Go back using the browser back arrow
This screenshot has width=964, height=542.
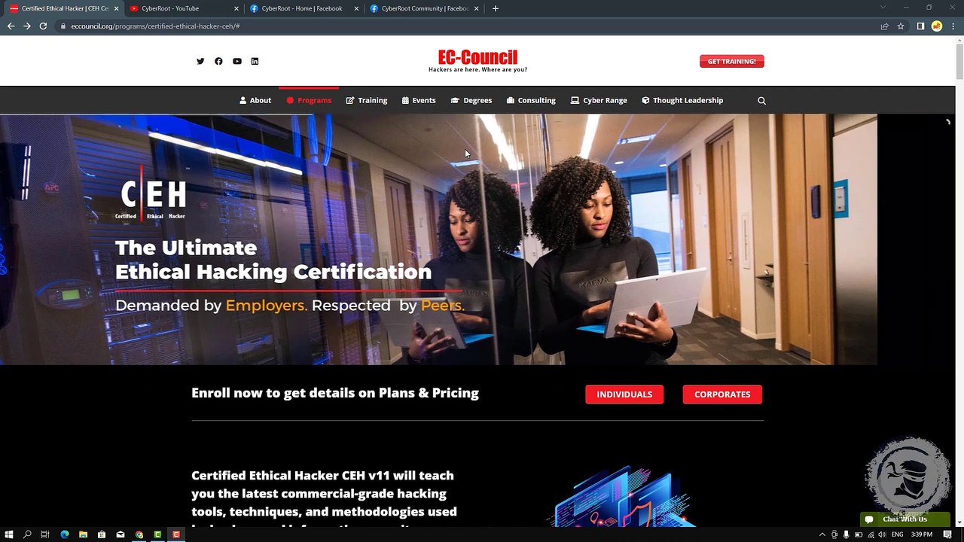point(11,26)
